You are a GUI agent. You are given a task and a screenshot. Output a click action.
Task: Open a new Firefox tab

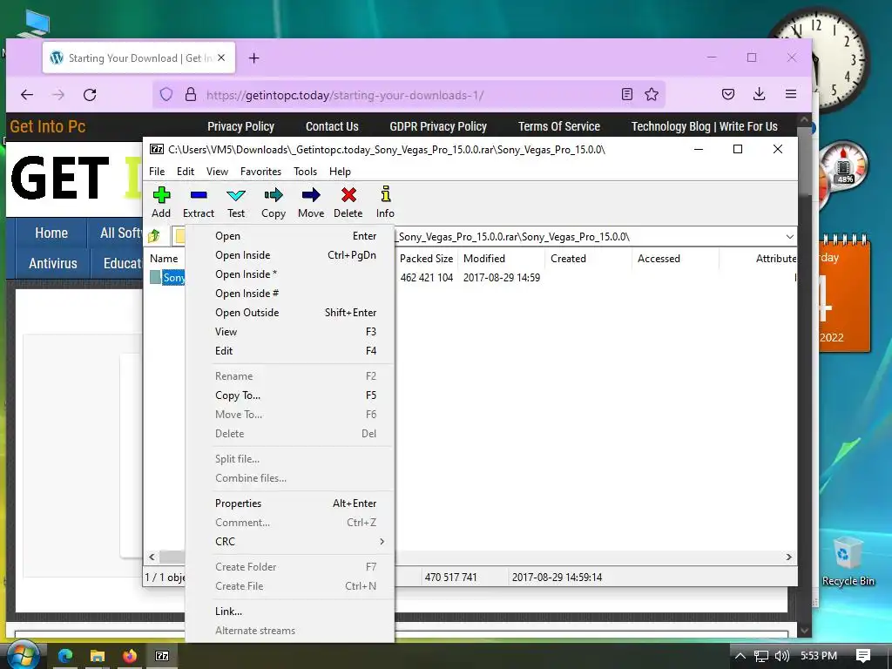(254, 58)
